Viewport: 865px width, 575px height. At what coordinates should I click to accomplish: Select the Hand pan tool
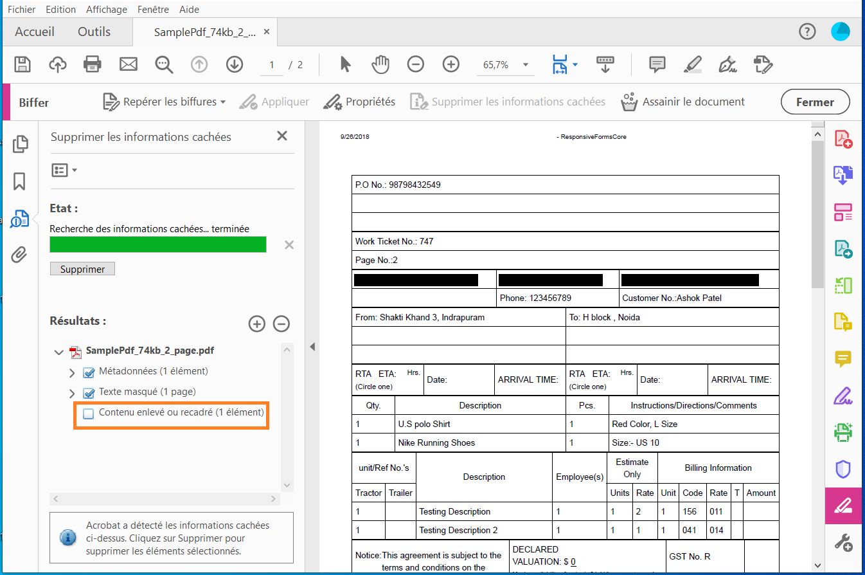tap(380, 64)
